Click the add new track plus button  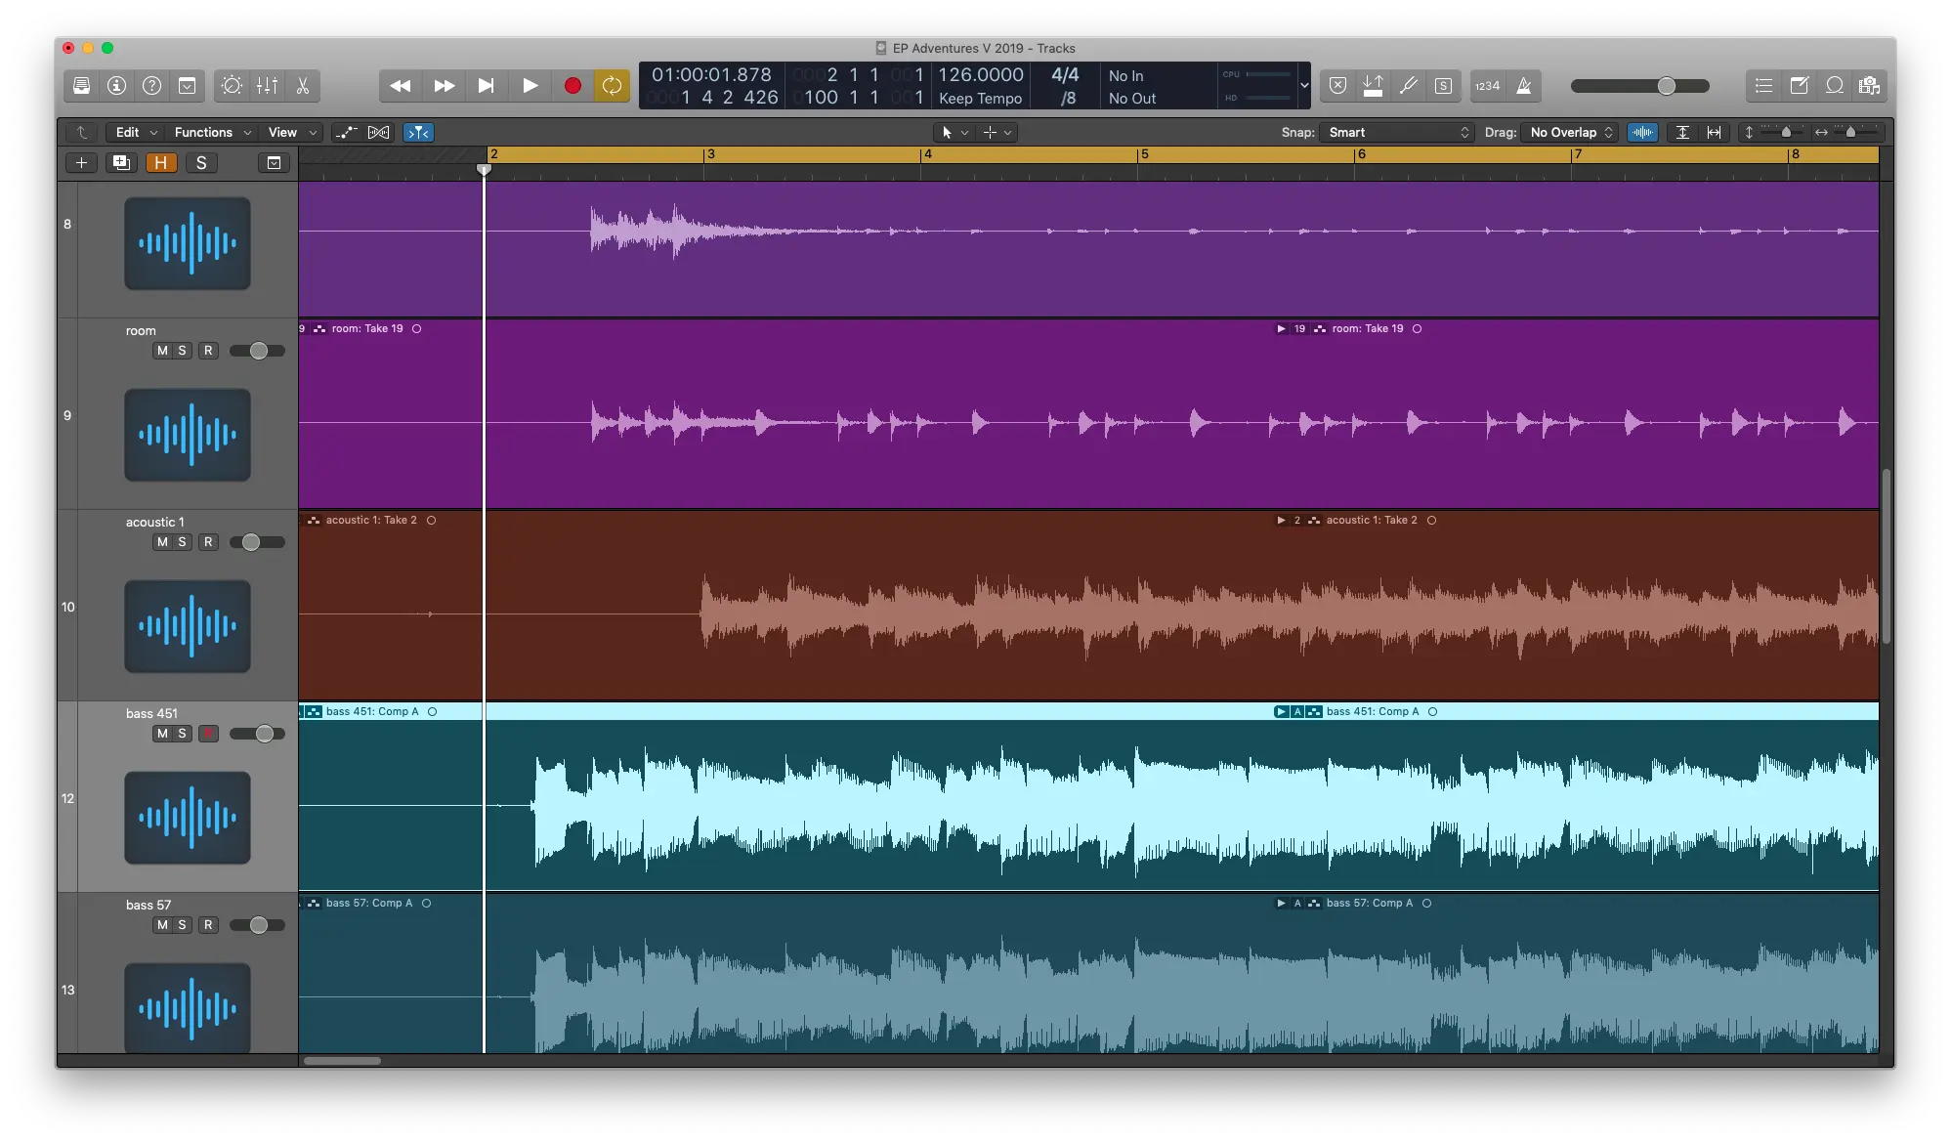click(x=82, y=163)
